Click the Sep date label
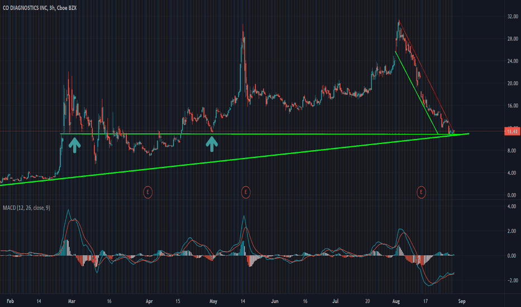This screenshot has width=521, height=307. [462, 301]
